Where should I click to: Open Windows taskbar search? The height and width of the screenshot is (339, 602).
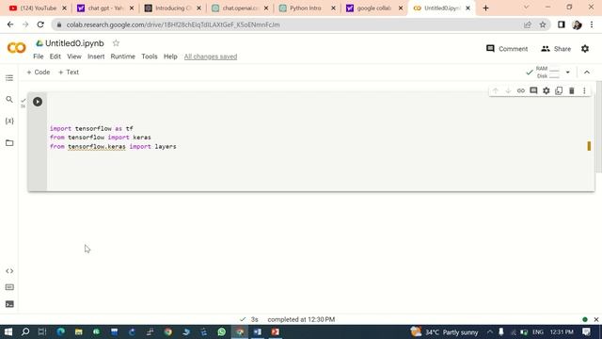(x=25, y=331)
